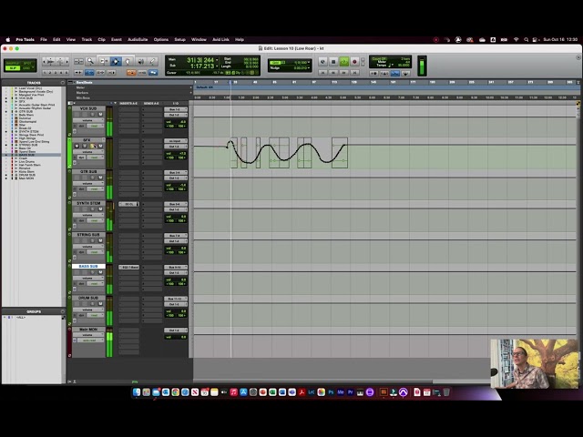Open GTR SUB input path Bus 3-4
Viewport: 583px width, 437px height.
tap(176, 173)
